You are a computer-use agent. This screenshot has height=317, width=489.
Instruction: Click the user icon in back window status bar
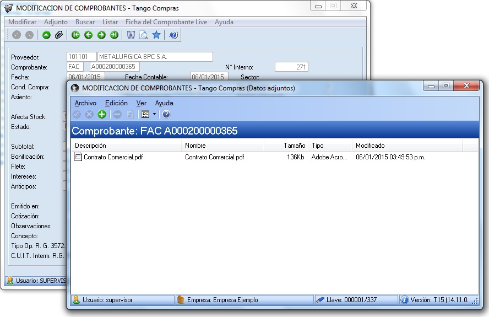(x=10, y=281)
